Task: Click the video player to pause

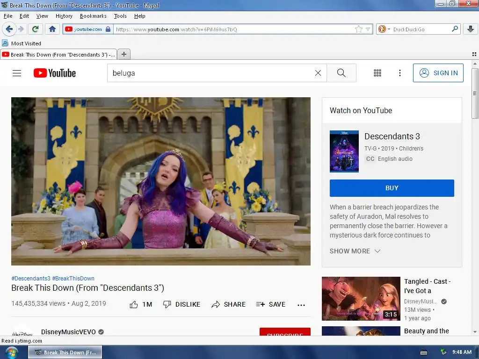Action: point(161,181)
